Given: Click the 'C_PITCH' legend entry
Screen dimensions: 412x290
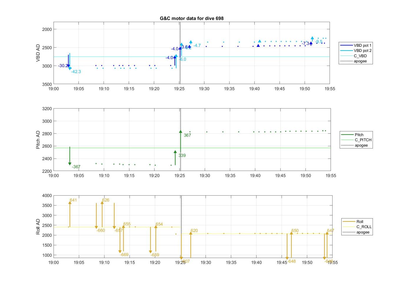Looking at the screenshot, I should (356, 140).
